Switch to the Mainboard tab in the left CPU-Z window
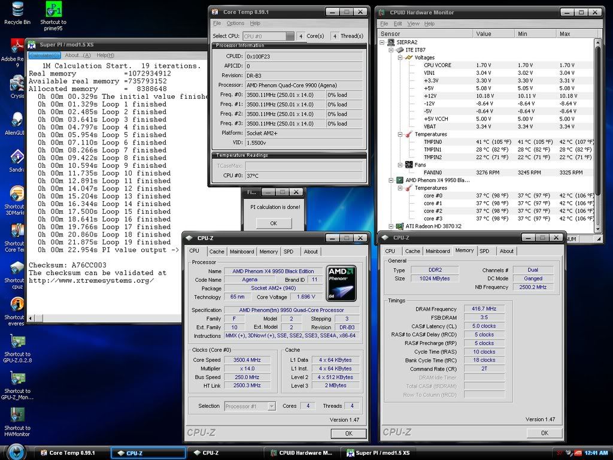Image resolution: width=613 pixels, height=460 pixels. 242,252
